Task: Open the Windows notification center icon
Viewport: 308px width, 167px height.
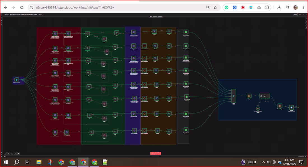Action: (x=301, y=162)
